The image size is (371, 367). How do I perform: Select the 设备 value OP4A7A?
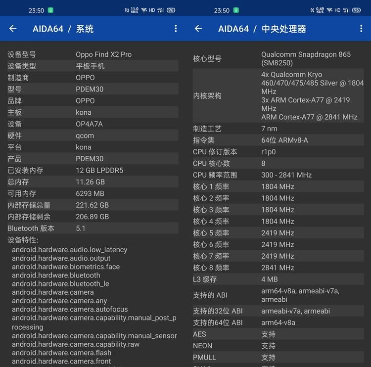point(89,124)
